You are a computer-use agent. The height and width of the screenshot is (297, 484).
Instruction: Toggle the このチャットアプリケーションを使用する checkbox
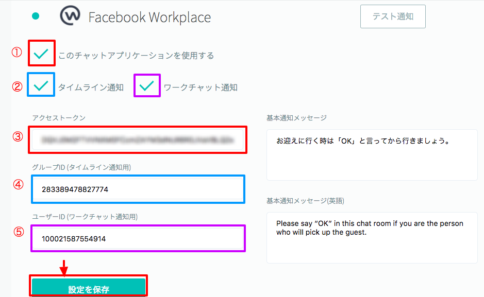coord(42,53)
